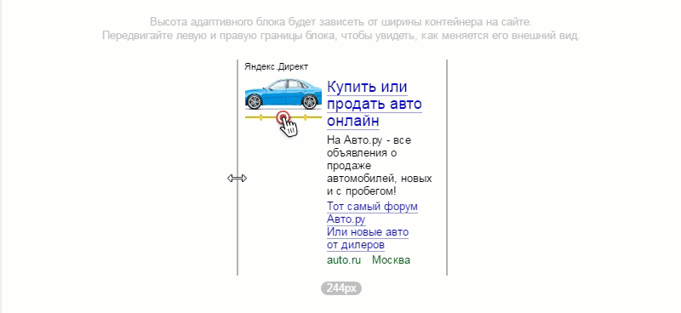This screenshot has height=313, width=681.
Task: Click the ad description about Авто.ру listings
Action: click(379, 166)
